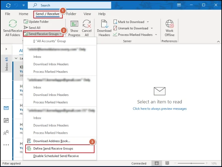Click Inbox under the first account

[60, 57]
